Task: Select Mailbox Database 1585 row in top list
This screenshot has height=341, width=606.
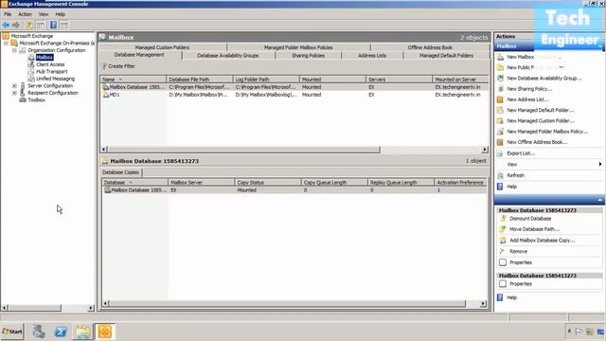Action: click(294, 87)
